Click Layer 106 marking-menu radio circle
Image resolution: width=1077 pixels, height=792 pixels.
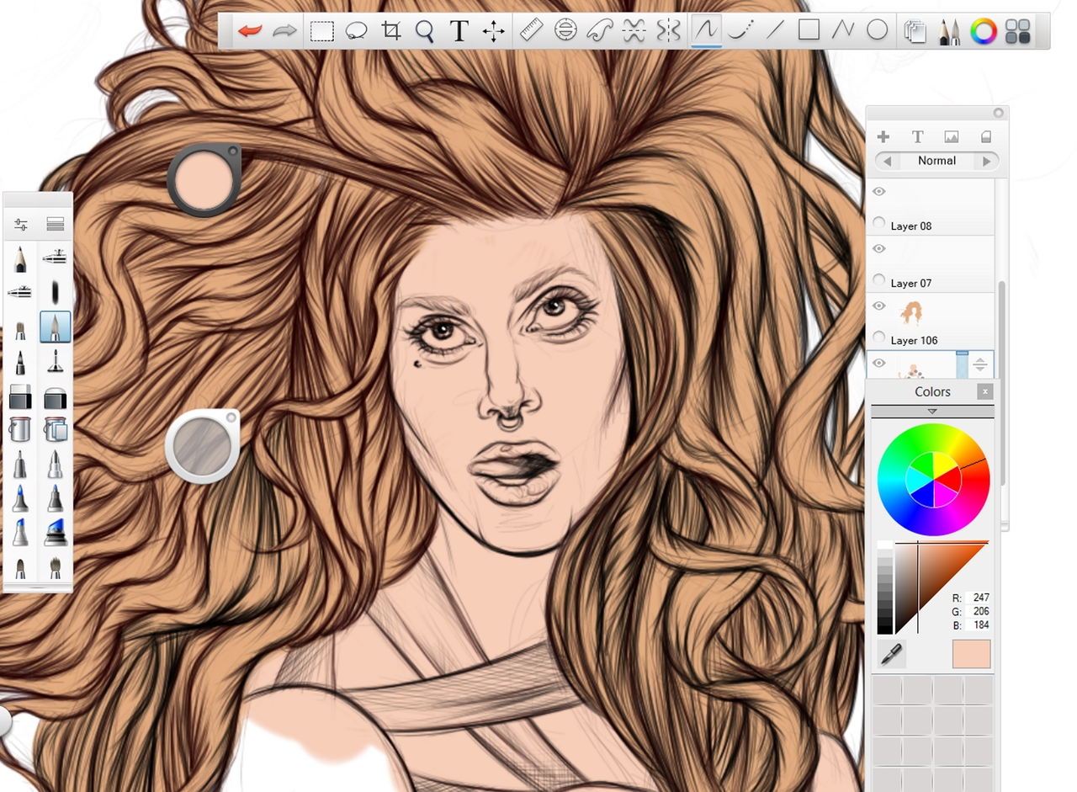[879, 337]
